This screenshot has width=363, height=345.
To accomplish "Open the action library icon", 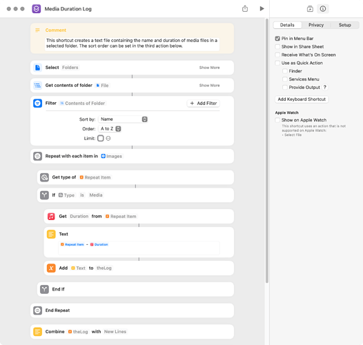I will click(x=310, y=9).
